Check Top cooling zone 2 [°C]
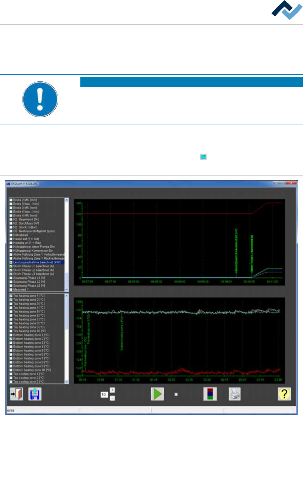303x491 pixels. coord(11,378)
